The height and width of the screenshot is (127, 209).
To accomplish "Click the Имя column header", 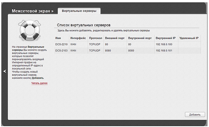I will pyautogui.click(x=58, y=38).
